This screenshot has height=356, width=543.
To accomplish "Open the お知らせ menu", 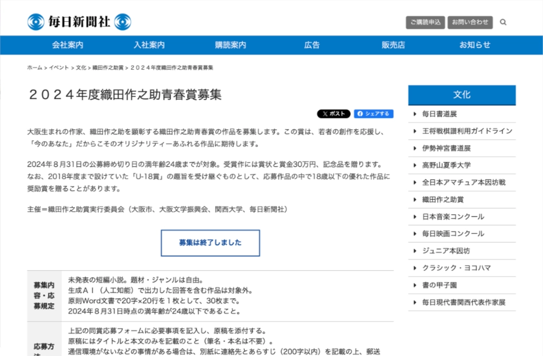I will (x=475, y=45).
